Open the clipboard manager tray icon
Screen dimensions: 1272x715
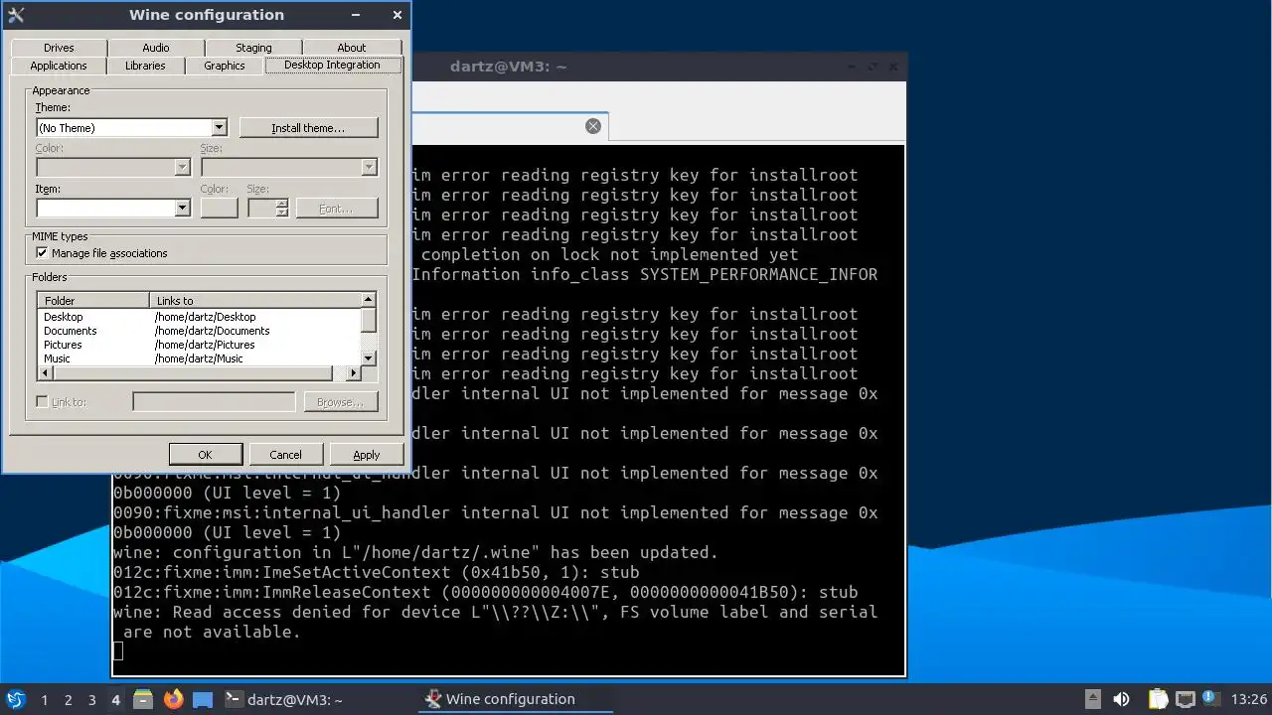(x=1159, y=699)
